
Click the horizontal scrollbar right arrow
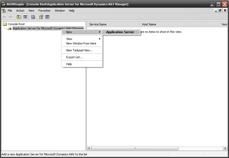point(225,148)
